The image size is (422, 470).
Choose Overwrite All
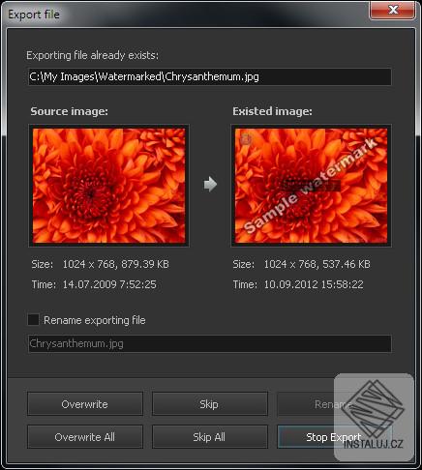tap(85, 437)
